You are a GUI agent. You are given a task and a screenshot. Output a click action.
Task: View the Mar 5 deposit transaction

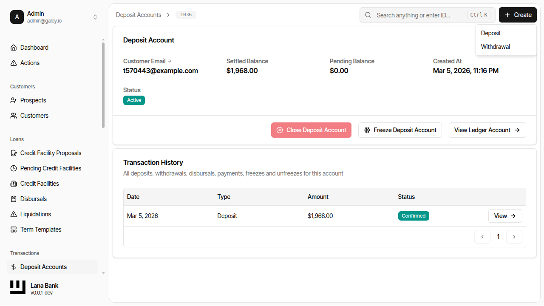[505, 216]
